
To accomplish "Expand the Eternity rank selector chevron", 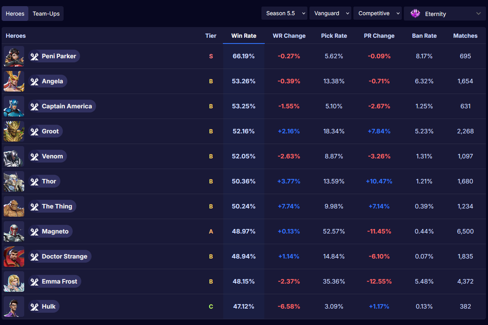I will point(479,14).
